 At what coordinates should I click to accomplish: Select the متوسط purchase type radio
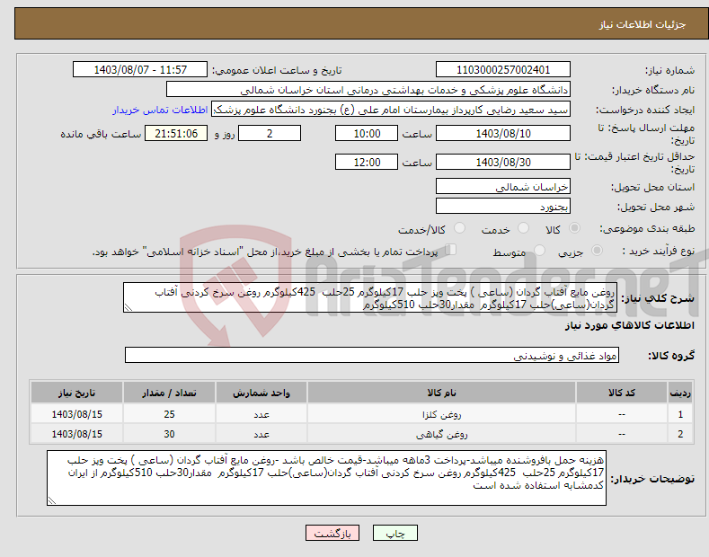[539, 251]
